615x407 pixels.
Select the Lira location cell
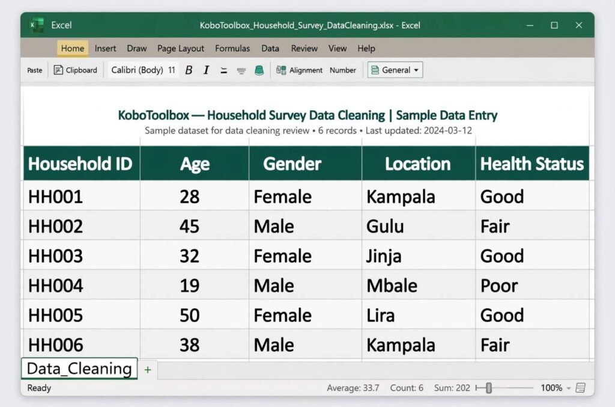click(419, 315)
